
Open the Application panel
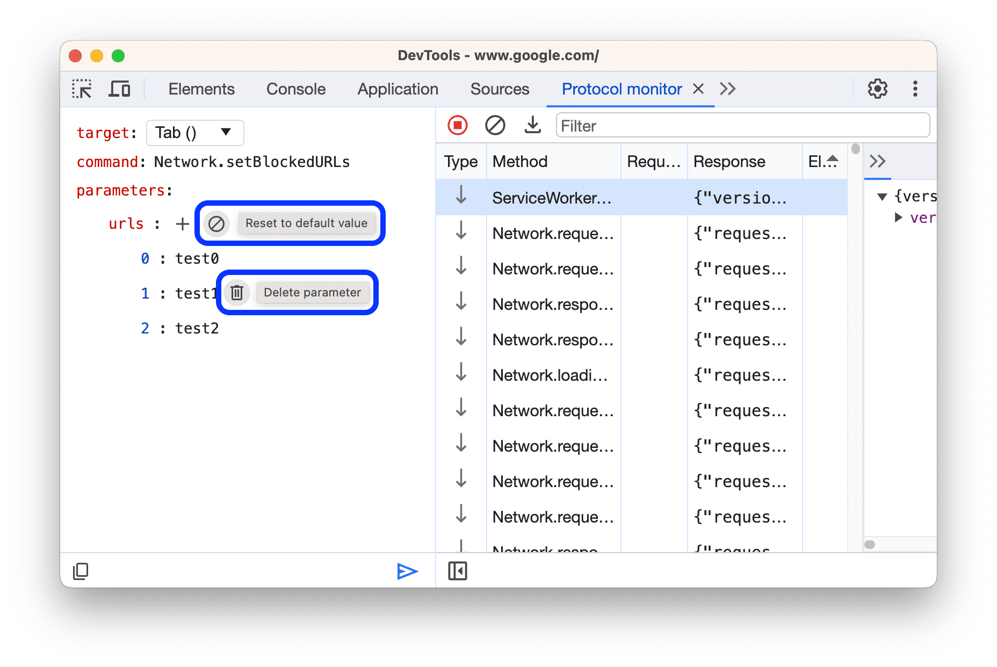click(x=398, y=89)
